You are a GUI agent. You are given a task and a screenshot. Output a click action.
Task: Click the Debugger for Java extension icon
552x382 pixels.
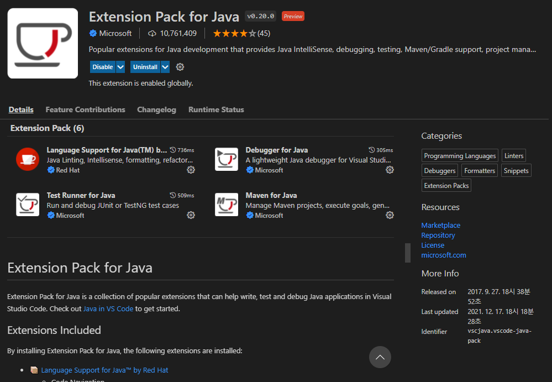coord(227,159)
